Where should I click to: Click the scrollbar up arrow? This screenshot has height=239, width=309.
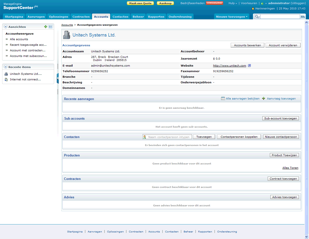point(307,22)
